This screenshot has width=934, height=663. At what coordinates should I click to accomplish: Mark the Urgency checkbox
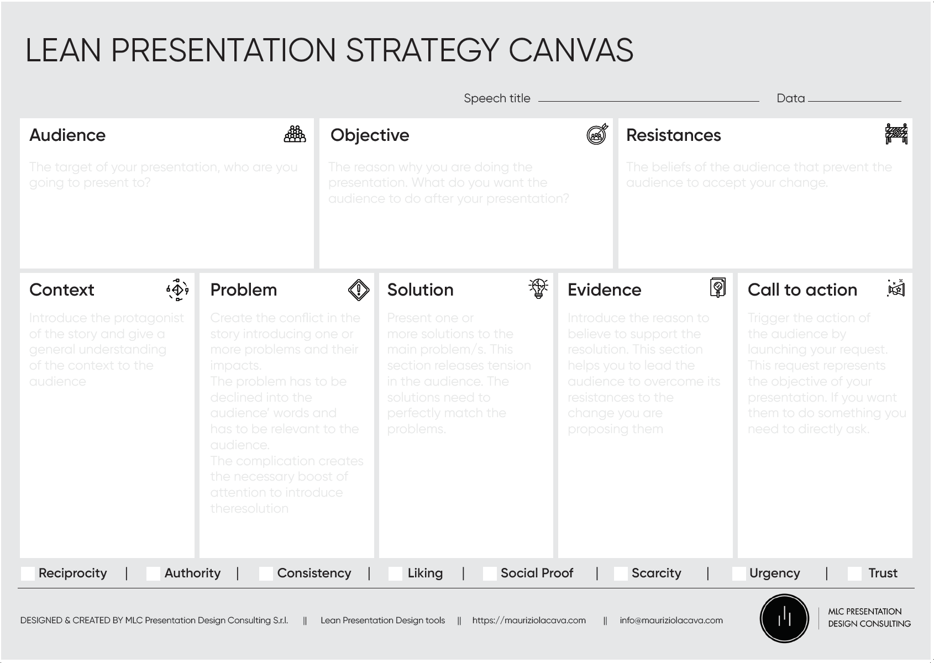tap(738, 573)
